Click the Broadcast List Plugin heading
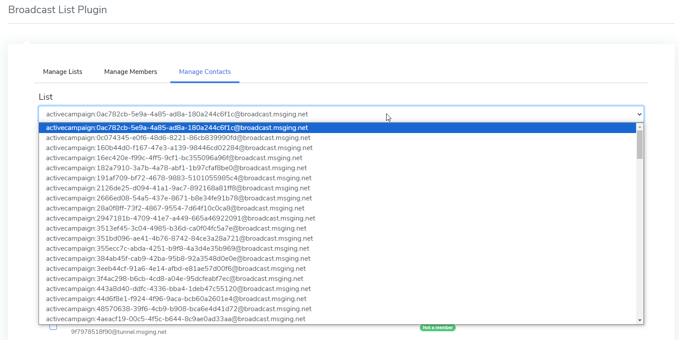This screenshot has height=340, width=679. [x=58, y=10]
